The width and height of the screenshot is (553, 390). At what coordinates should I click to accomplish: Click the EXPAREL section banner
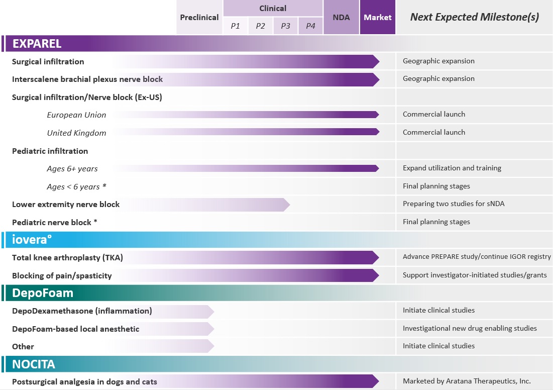[x=37, y=44]
